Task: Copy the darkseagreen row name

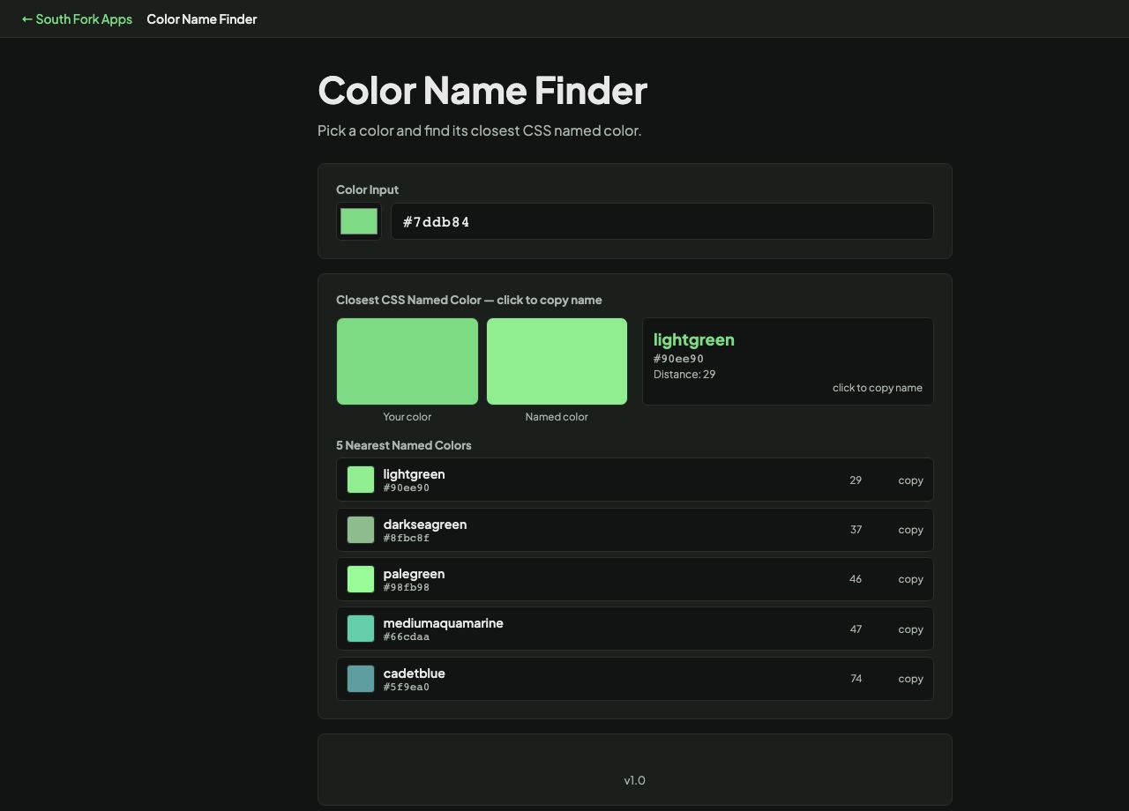Action: click(910, 530)
